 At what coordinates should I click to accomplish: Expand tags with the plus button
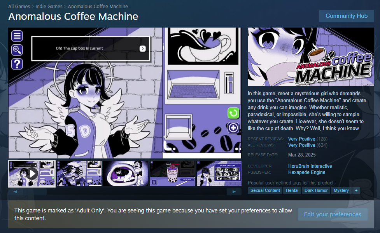[x=356, y=190]
